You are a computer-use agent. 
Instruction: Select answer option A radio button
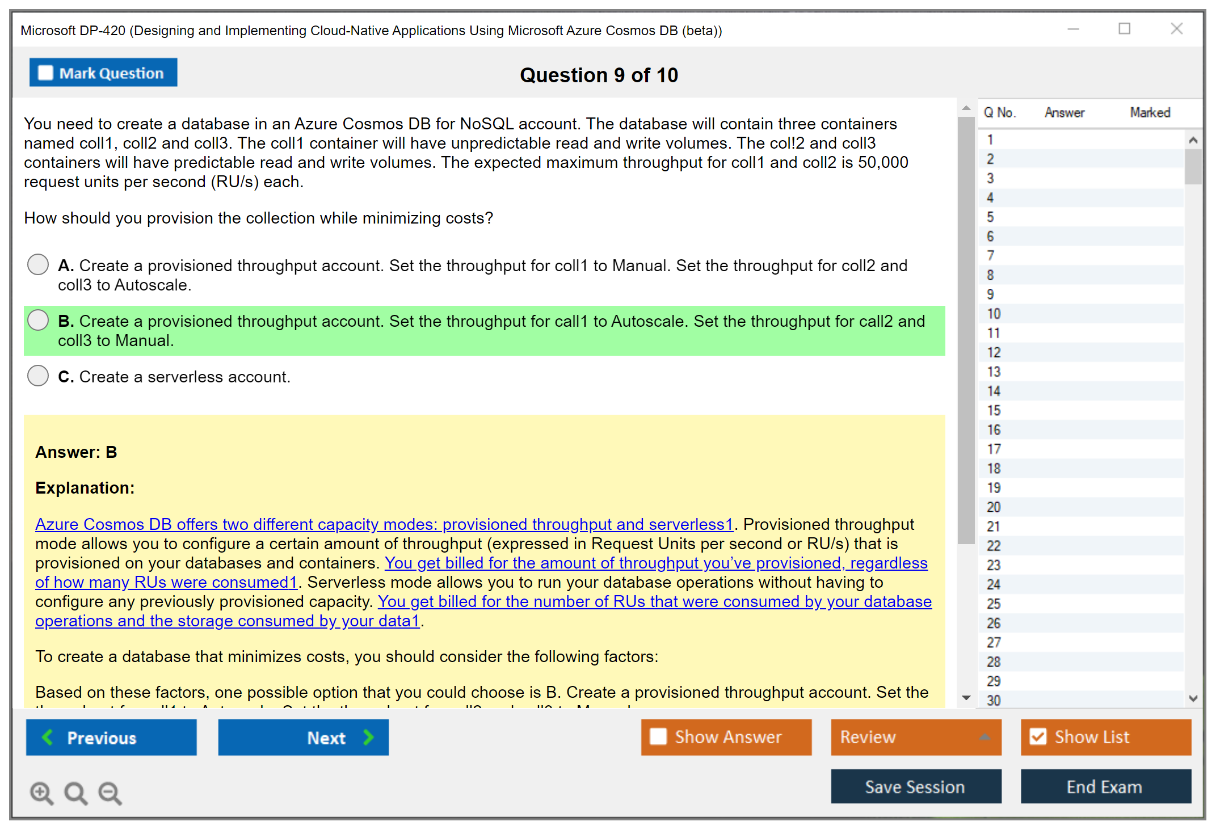coord(38,264)
